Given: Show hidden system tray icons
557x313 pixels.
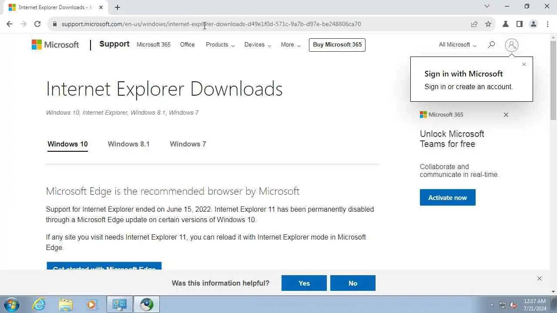Looking at the screenshot, I should point(492,305).
